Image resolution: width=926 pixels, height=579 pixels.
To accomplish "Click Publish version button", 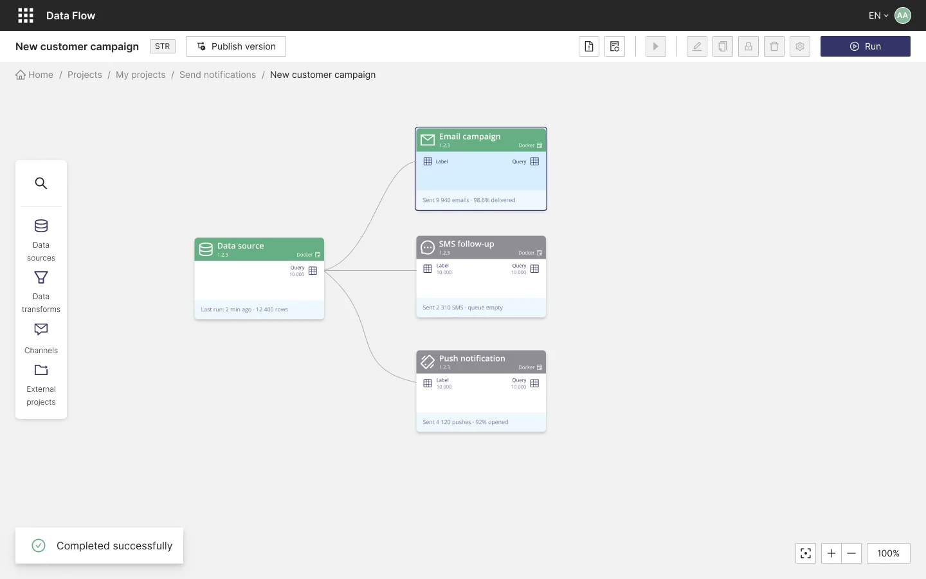I will (236, 46).
